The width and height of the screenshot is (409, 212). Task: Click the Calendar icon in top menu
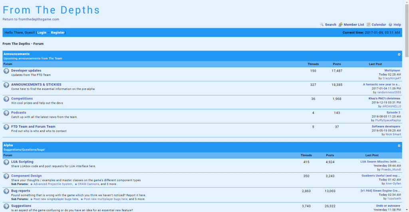pyautogui.click(x=368, y=24)
